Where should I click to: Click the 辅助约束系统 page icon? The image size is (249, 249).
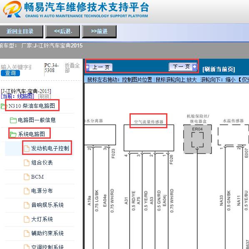click(x=27, y=234)
